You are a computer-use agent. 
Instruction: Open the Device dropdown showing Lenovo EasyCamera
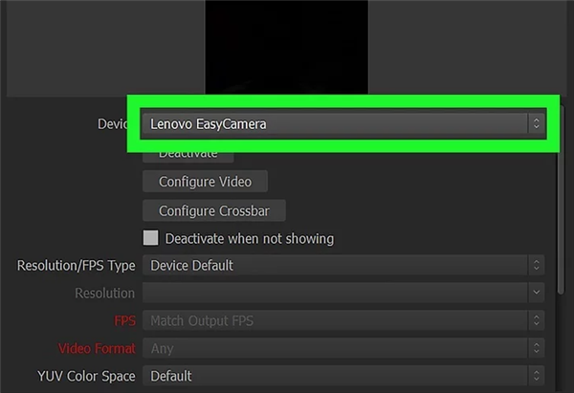[343, 123]
